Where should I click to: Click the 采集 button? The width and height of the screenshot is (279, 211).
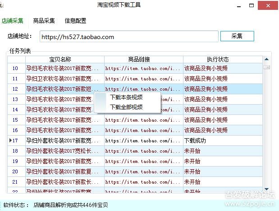coord(237,36)
